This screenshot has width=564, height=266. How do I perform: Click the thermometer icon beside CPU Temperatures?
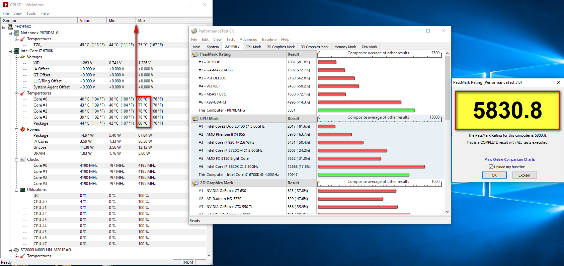(x=23, y=93)
